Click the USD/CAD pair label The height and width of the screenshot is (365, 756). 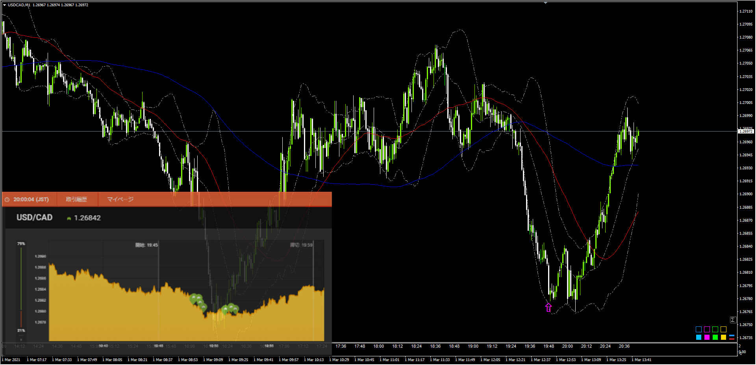(34, 218)
